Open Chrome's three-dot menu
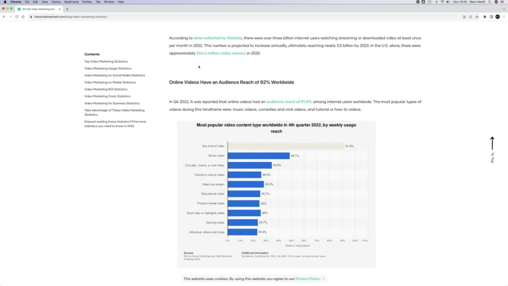This screenshot has height=286, width=508. point(504,17)
